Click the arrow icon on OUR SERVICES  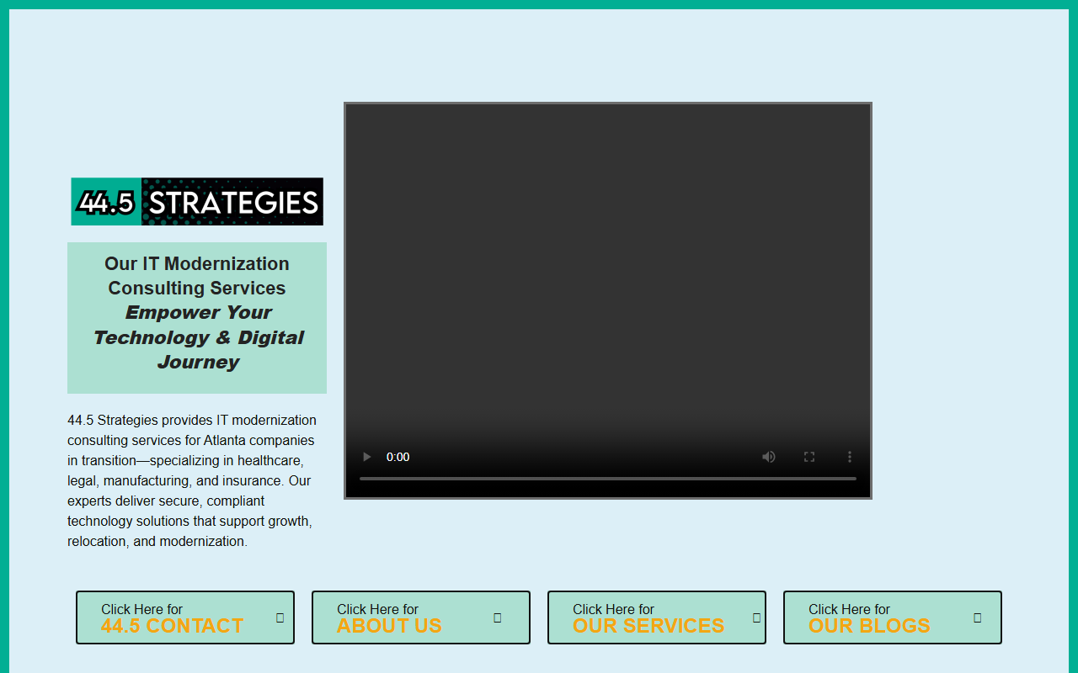(757, 617)
